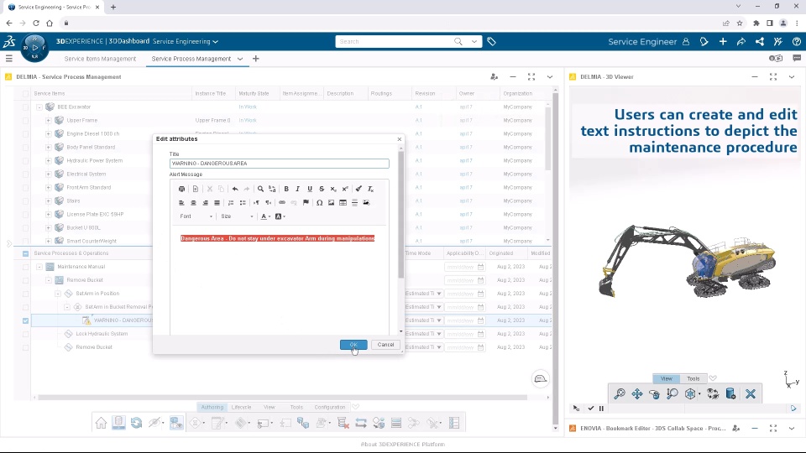Open the Help question mark icon
This screenshot has width=806, height=453.
[x=796, y=42]
